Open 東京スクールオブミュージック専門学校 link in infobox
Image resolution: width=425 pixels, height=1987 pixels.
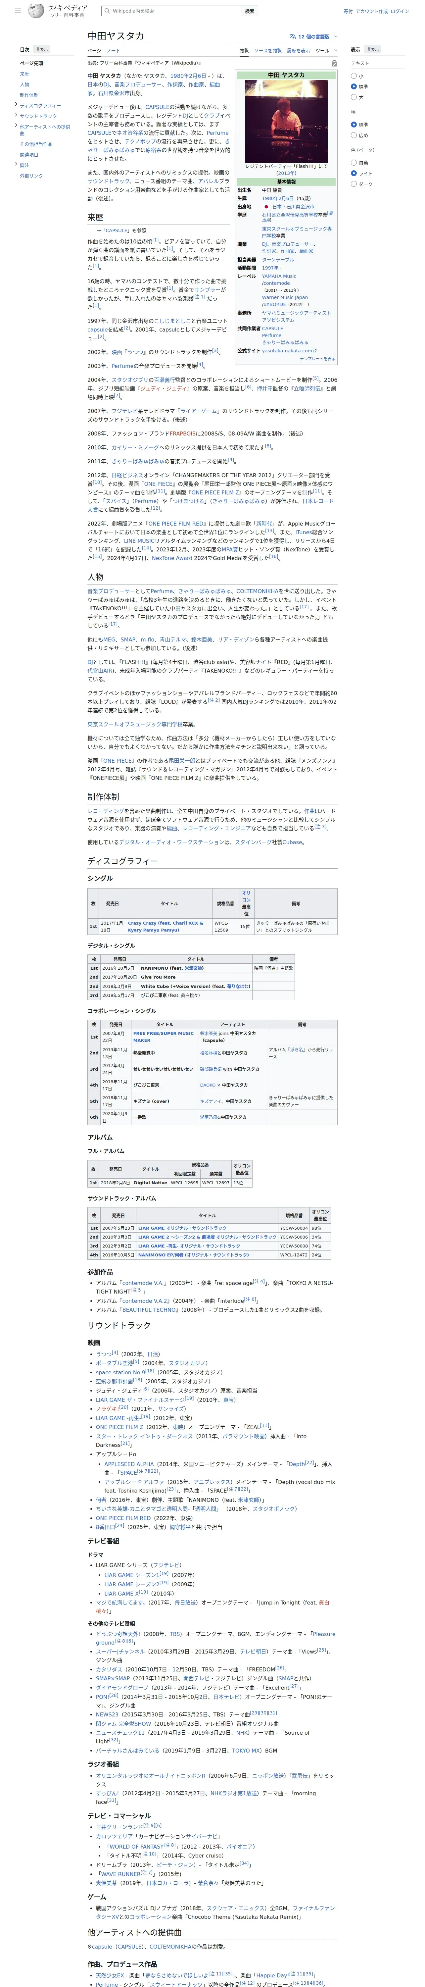pos(297,231)
